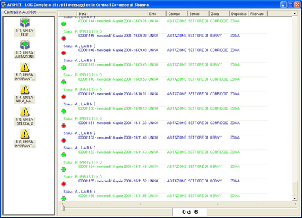Select log entry 000001149 text
Screen dimensions: 302x218
112,94
